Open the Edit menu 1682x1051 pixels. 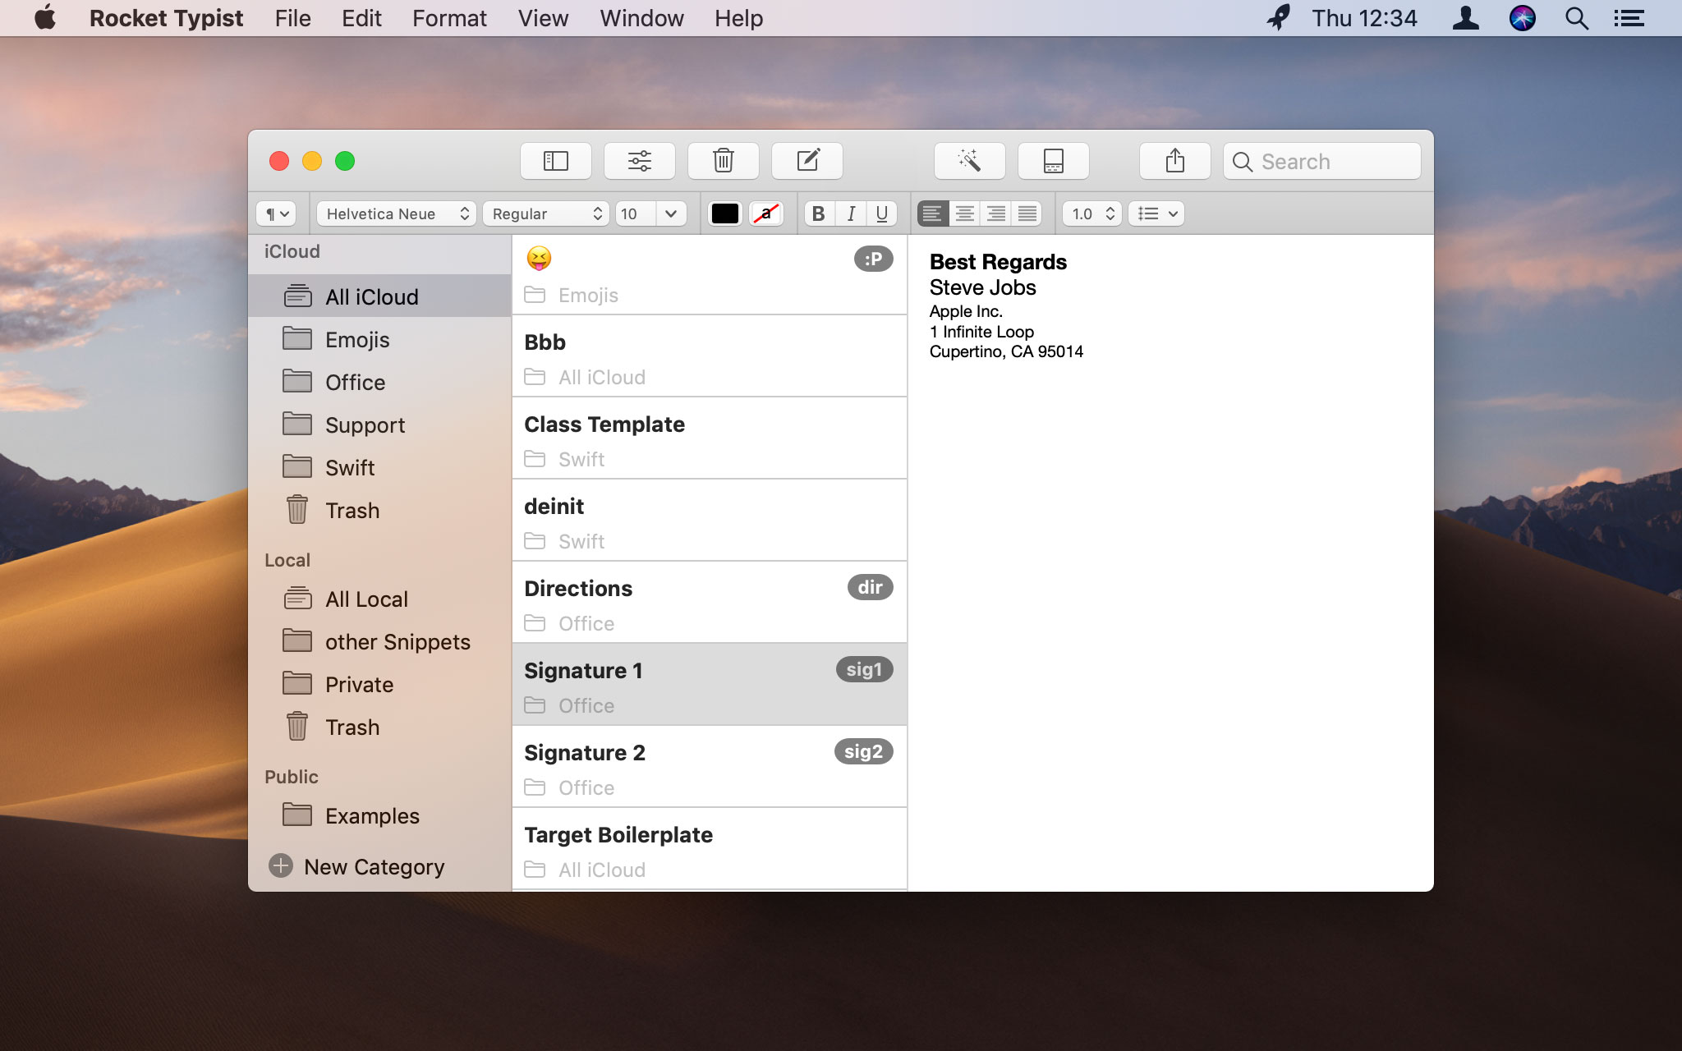360,18
